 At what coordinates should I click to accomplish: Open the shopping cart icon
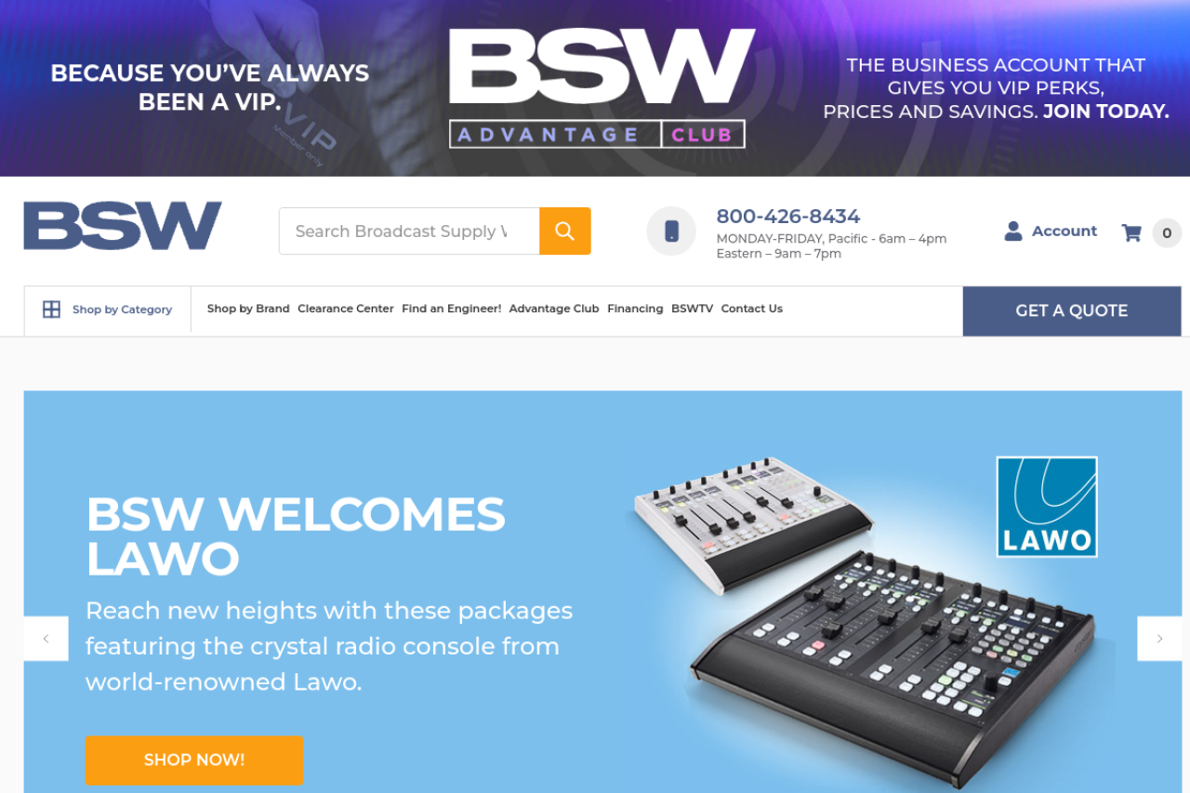pos(1131,232)
